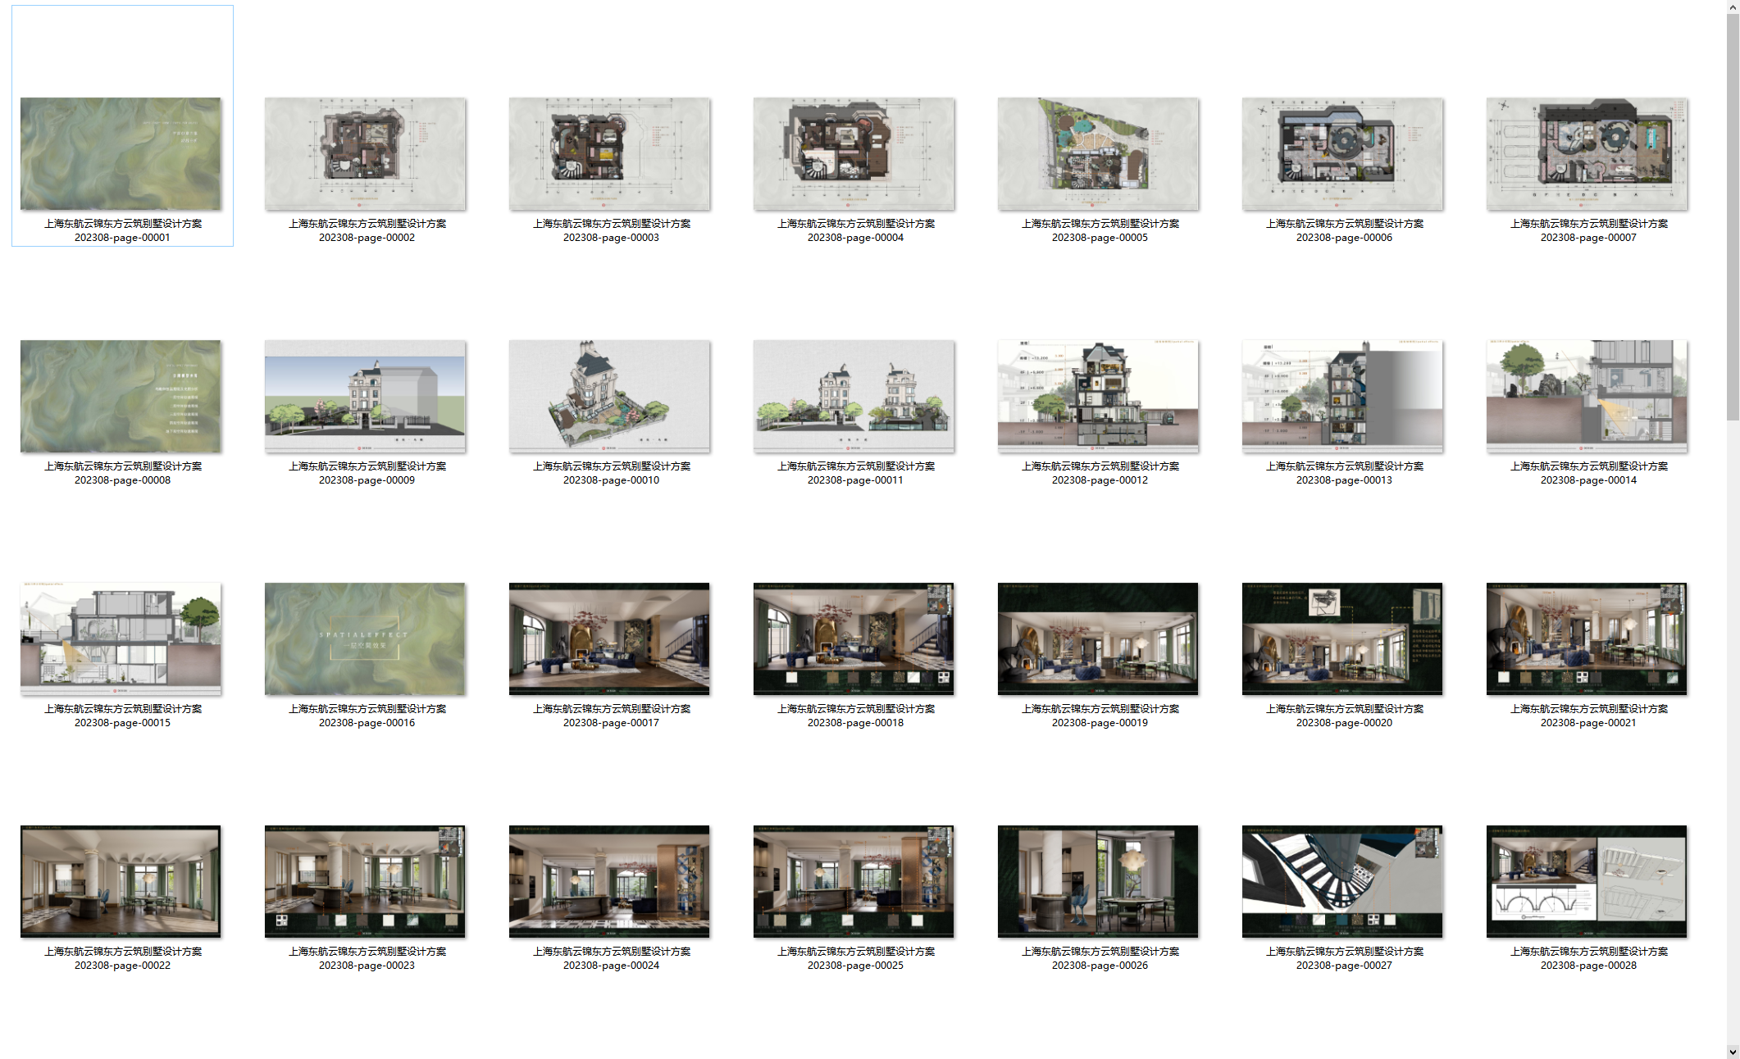Open floor plan image page-00002

365,153
